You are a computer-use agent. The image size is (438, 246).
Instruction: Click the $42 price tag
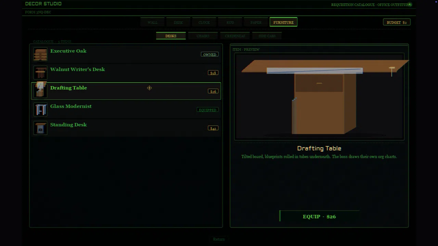[x=213, y=128]
